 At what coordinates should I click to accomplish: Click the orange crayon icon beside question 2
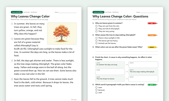click(x=153, y=35)
